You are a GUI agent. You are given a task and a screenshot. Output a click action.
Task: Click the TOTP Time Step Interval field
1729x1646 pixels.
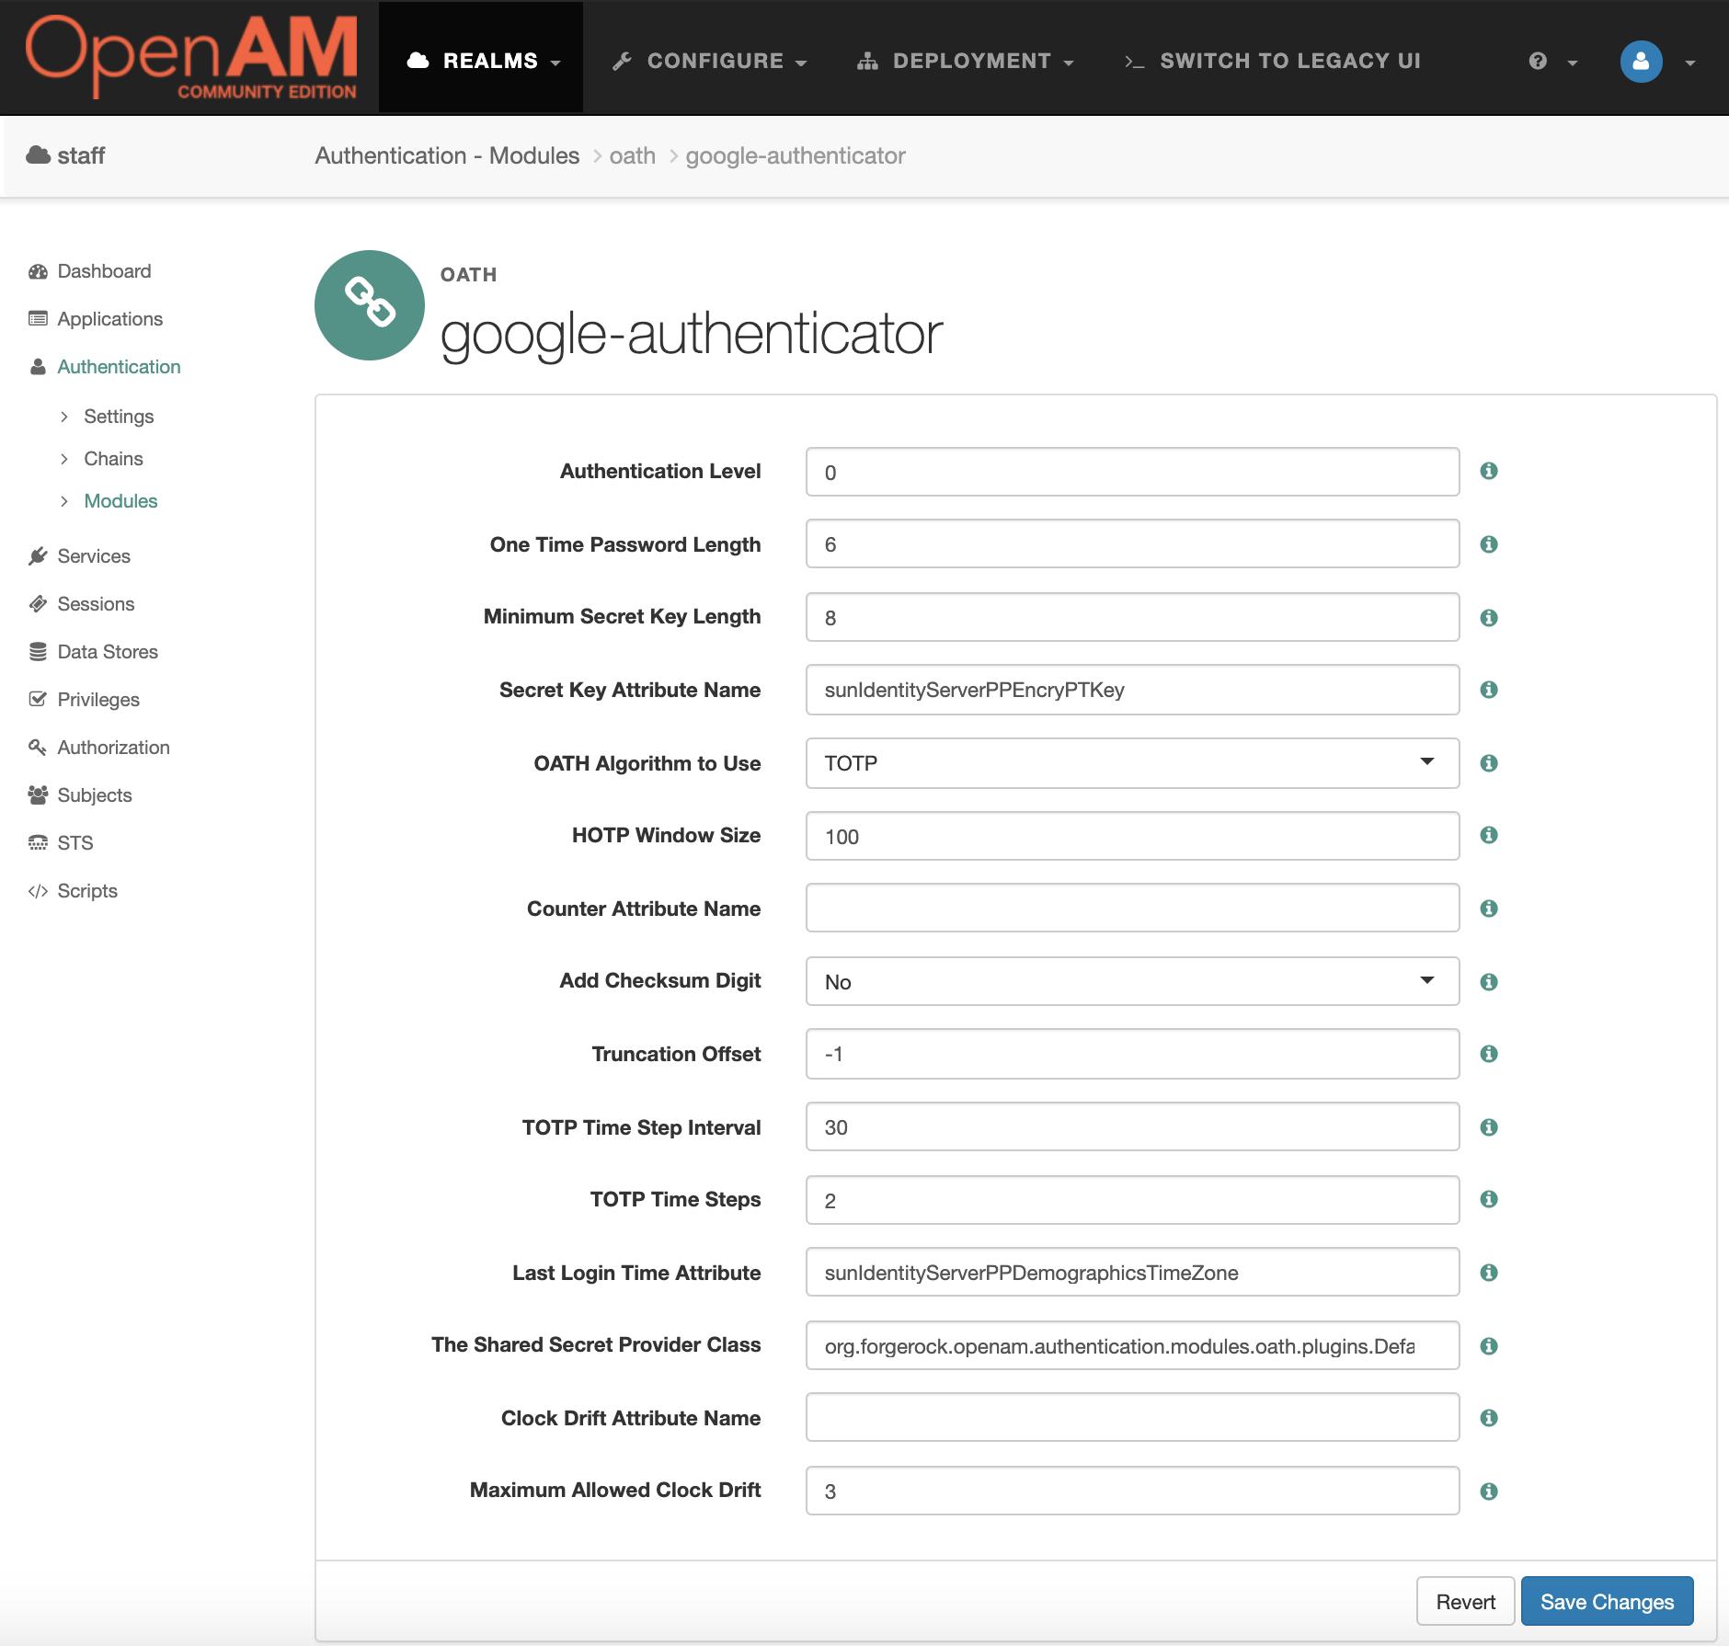(x=1132, y=1126)
